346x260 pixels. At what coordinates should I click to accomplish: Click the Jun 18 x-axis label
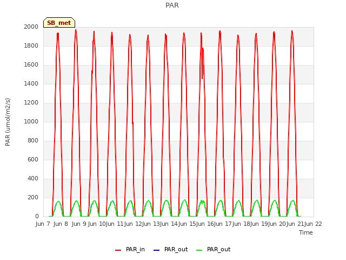pos(242,224)
